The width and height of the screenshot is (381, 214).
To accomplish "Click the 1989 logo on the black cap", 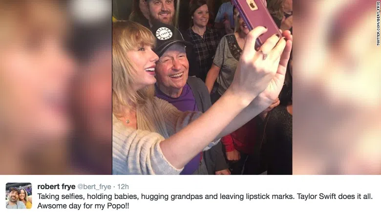I will pyautogui.click(x=164, y=33).
